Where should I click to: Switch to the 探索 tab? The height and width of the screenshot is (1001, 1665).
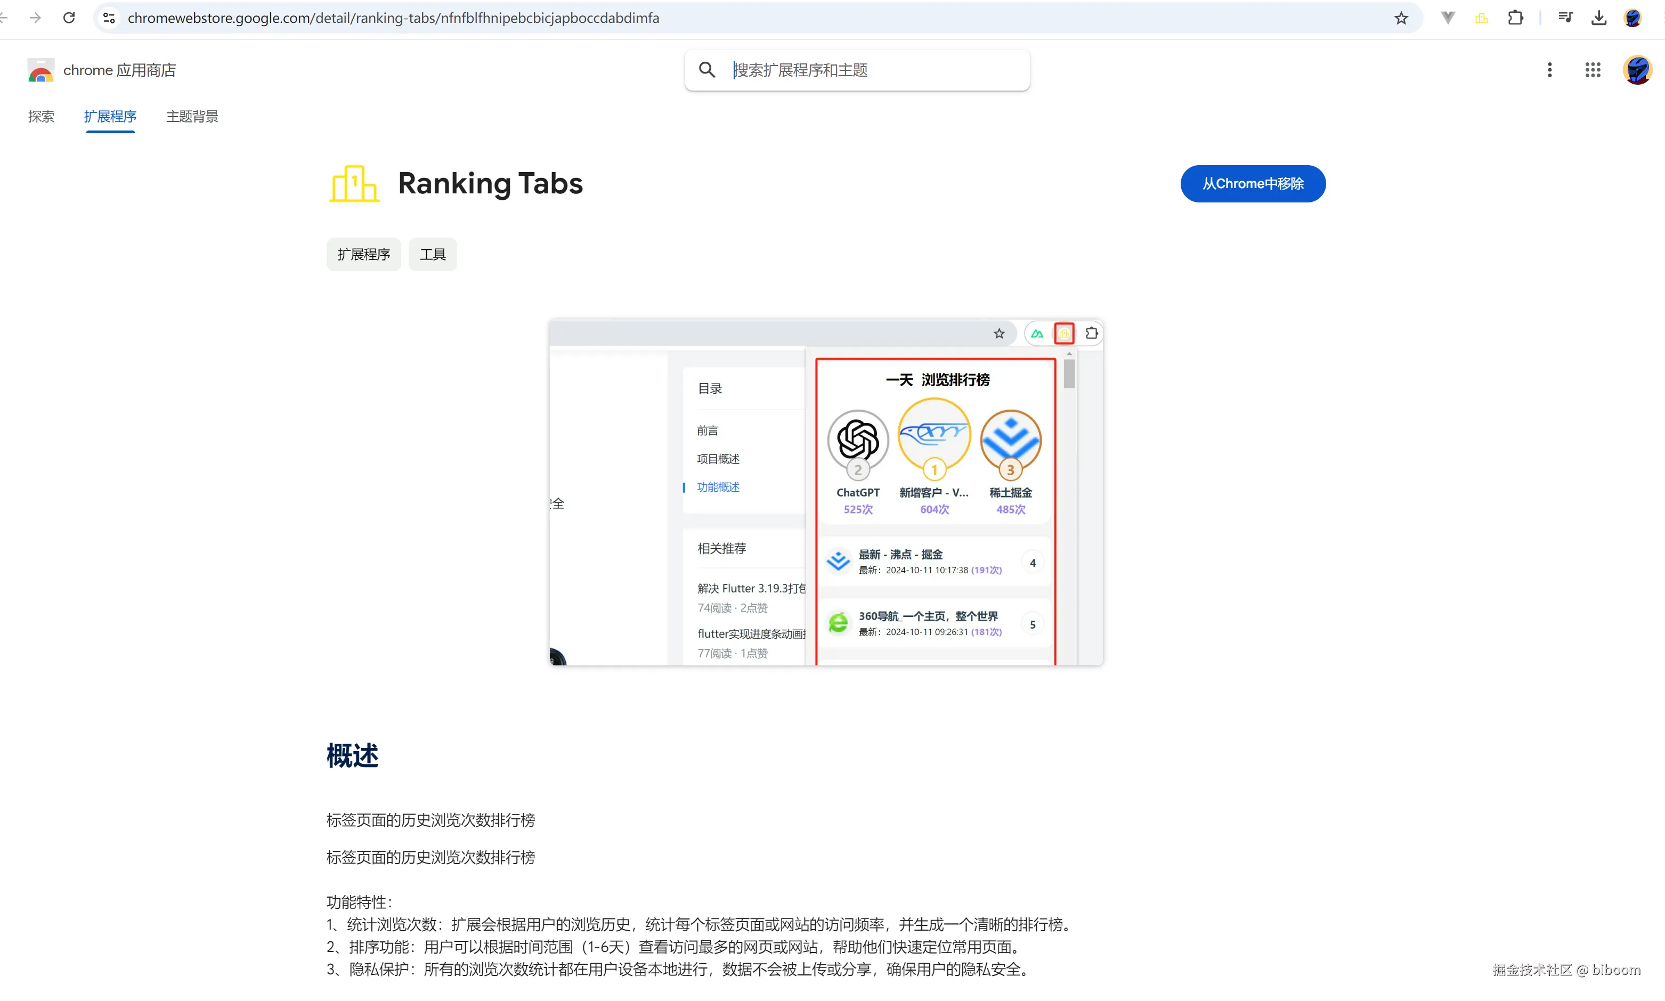(41, 116)
